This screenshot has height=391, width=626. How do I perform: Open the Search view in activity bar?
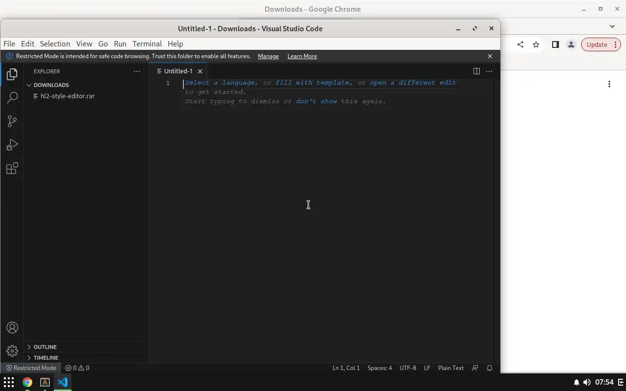point(12,98)
